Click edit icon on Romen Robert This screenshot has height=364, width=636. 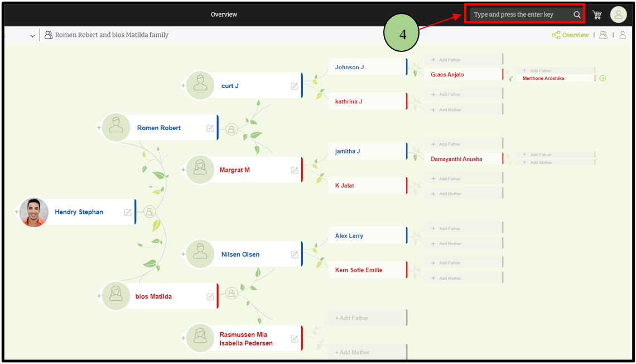pyautogui.click(x=210, y=128)
